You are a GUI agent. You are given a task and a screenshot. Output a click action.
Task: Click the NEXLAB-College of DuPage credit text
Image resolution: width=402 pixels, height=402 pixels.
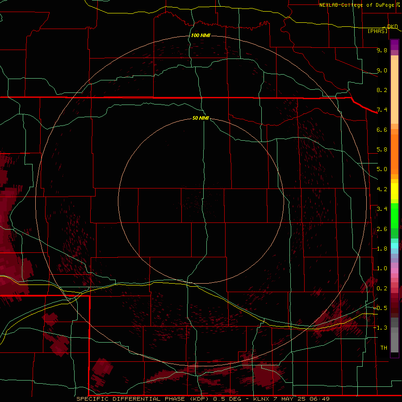(356, 5)
